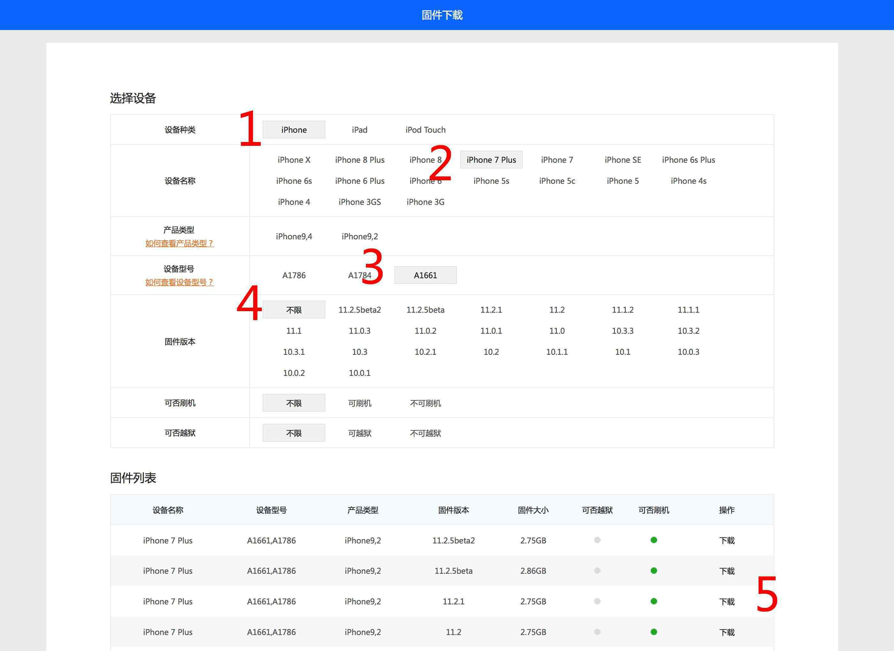This screenshot has height=651, width=894.
Task: Filter by firmware version 10.3.3
Action: click(x=623, y=331)
